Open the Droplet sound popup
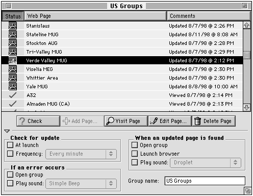 tap(206, 163)
